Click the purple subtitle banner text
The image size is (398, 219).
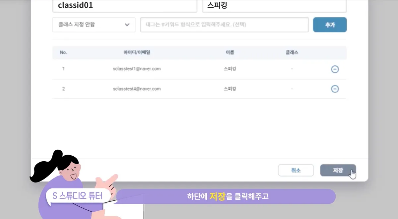228,196
